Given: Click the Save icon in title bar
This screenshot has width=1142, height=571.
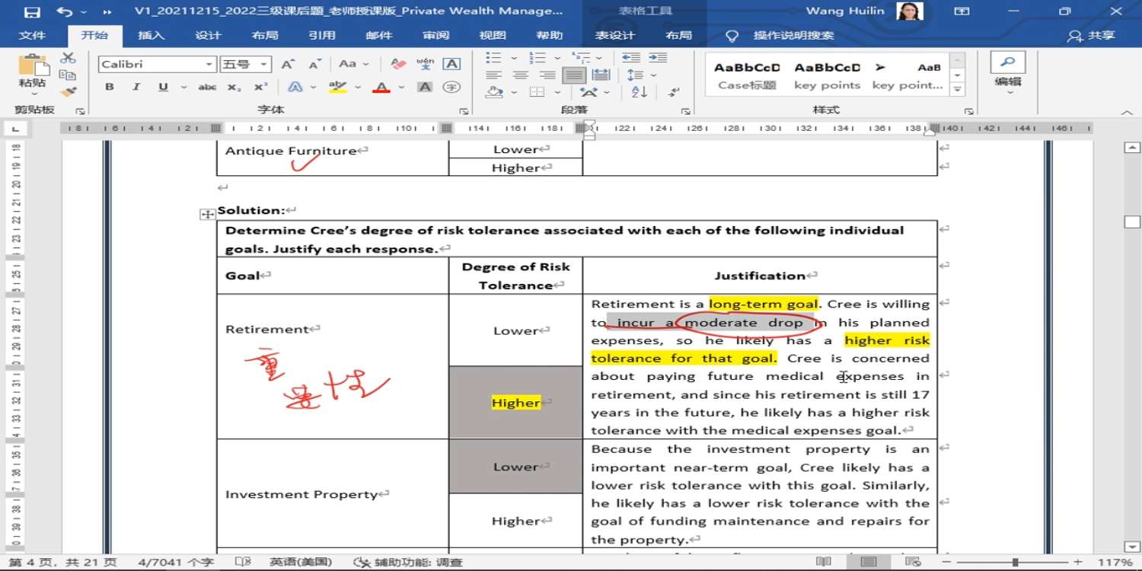Looking at the screenshot, I should click(x=32, y=11).
